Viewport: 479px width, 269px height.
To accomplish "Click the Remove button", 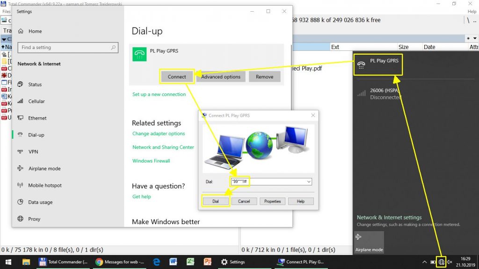I will 265,77.
